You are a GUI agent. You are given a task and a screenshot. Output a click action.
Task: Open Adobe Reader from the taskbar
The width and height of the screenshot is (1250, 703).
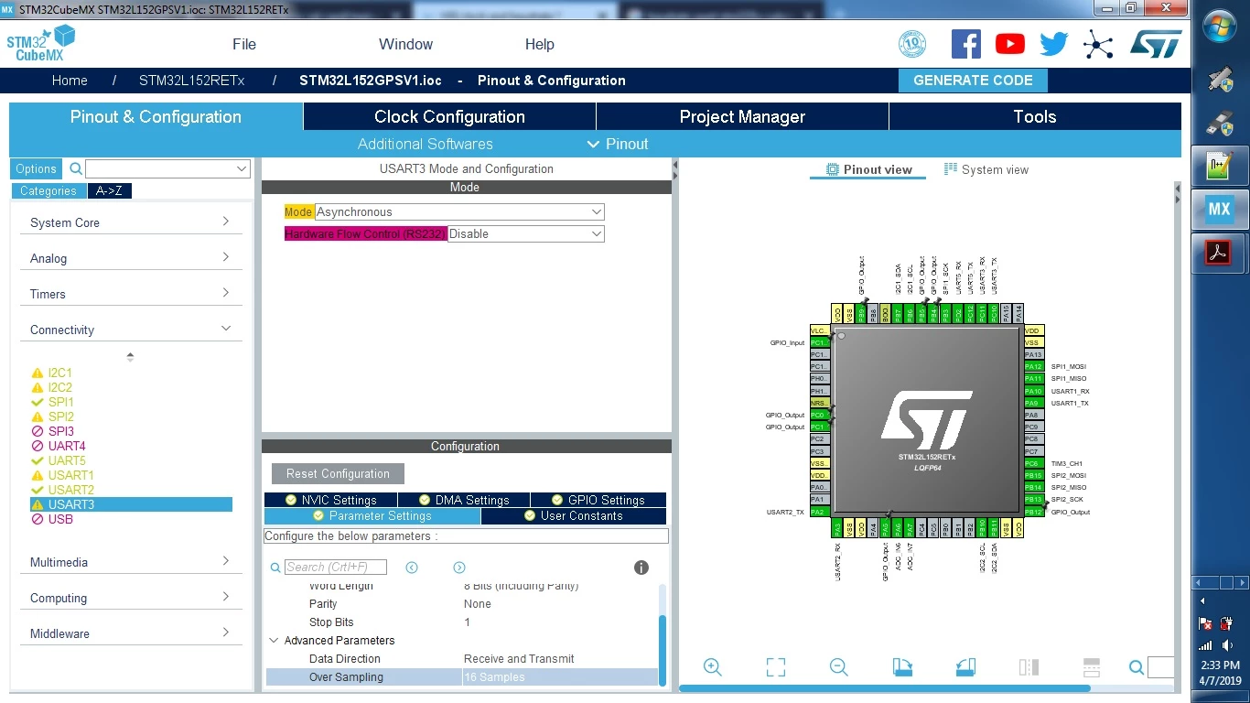click(1219, 252)
